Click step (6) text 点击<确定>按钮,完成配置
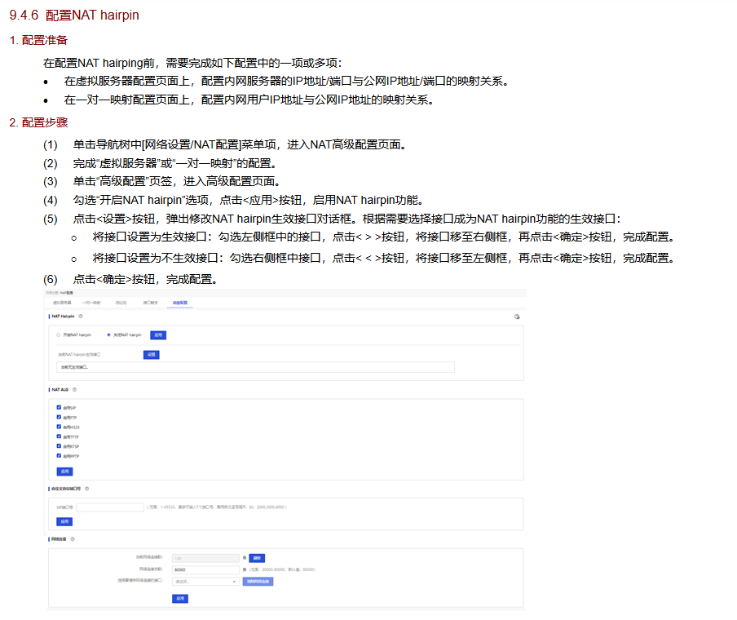 tap(145, 280)
